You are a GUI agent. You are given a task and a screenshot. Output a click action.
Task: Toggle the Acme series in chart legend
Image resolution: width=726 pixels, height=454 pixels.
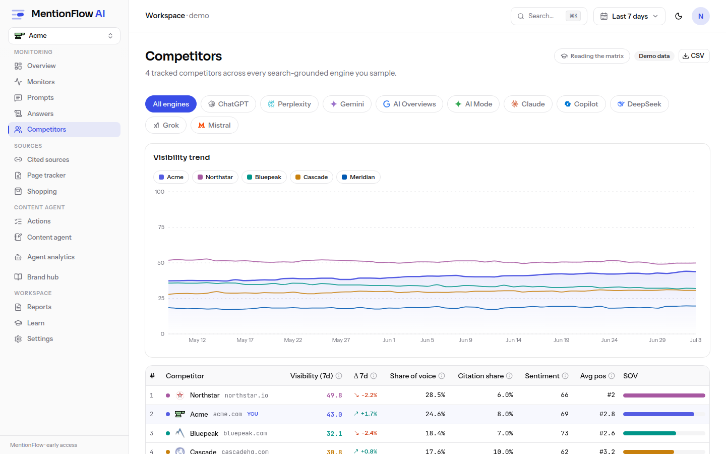[171, 177]
